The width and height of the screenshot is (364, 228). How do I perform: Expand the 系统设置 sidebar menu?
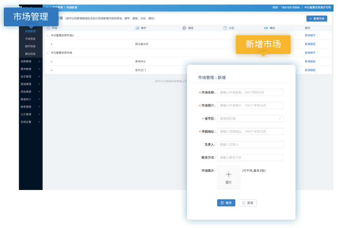tap(30, 122)
